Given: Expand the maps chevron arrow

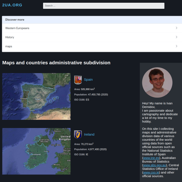Looking at the screenshot, I should tap(177, 46).
